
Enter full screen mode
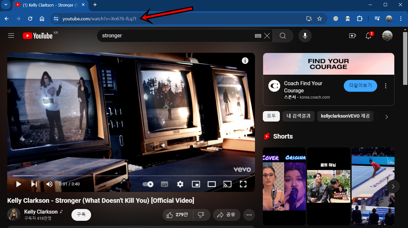pyautogui.click(x=243, y=184)
